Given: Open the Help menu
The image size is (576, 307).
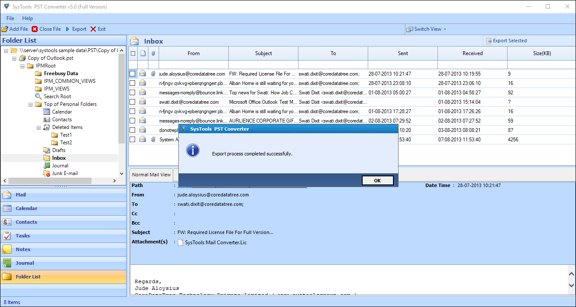Looking at the screenshot, I should click(27, 18).
